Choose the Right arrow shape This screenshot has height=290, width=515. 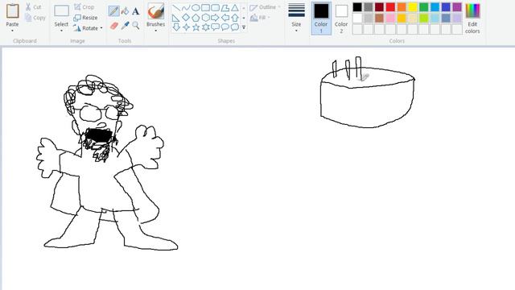click(x=215, y=18)
